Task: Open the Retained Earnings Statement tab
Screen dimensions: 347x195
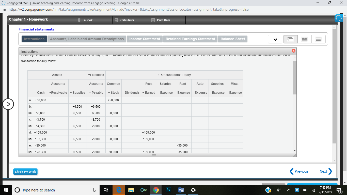Action: pos(190,39)
